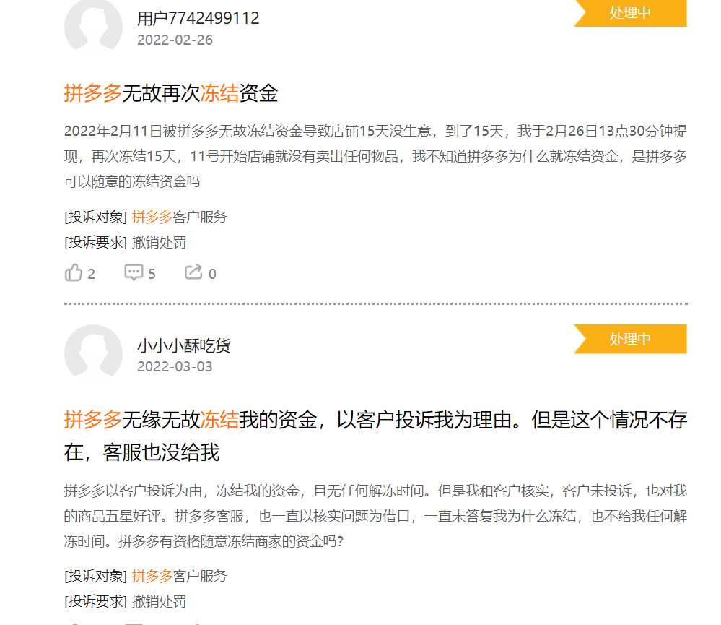The height and width of the screenshot is (625, 721).
Task: Open username 小小小酥吃货 profile
Action: [x=183, y=345]
